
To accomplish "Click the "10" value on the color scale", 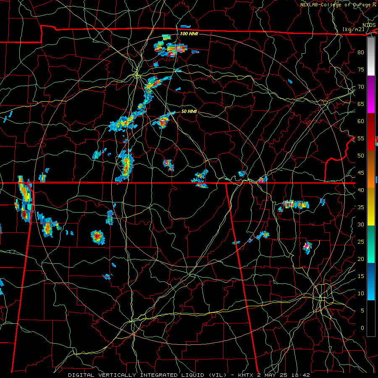I will [361, 294].
